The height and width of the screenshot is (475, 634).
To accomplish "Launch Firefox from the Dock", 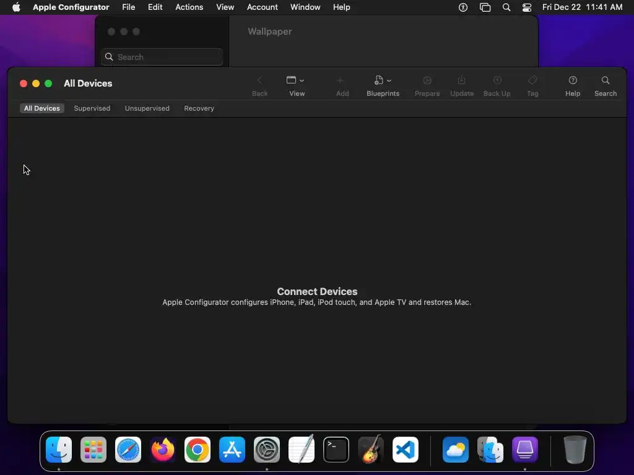I will coord(163,450).
